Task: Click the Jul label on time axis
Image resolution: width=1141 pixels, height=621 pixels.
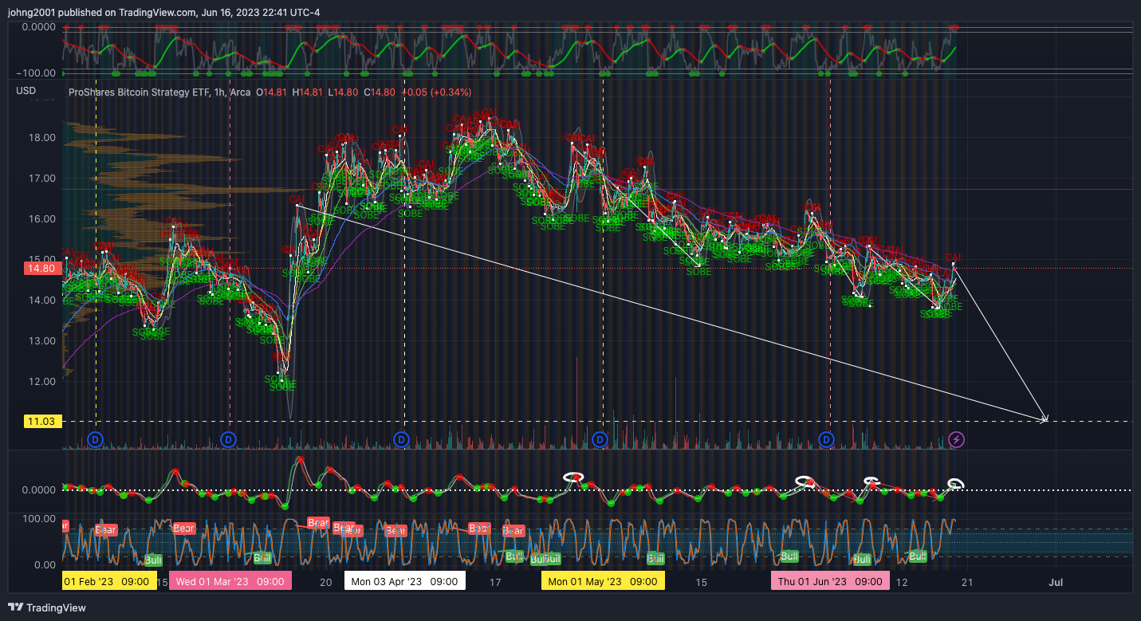Action: pyautogui.click(x=1055, y=583)
